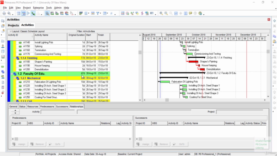Click the Print icon in the toolbar
The height and width of the screenshot is (156, 277).
click(4, 13)
